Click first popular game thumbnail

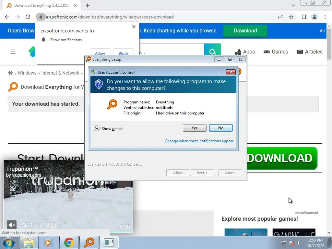tap(246, 232)
